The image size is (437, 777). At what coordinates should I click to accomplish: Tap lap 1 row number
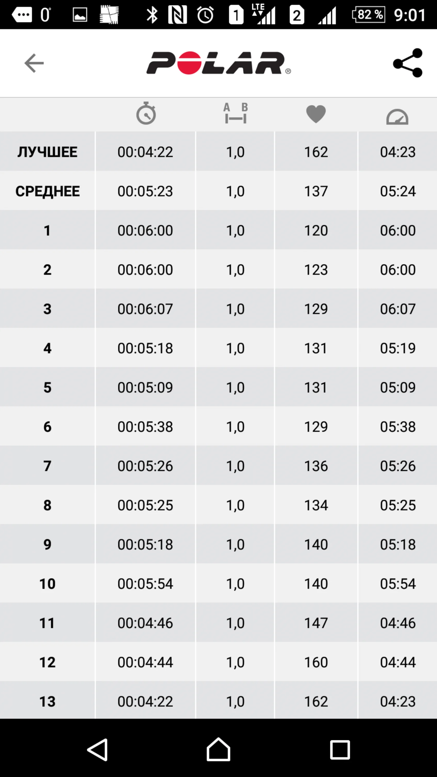tap(47, 231)
